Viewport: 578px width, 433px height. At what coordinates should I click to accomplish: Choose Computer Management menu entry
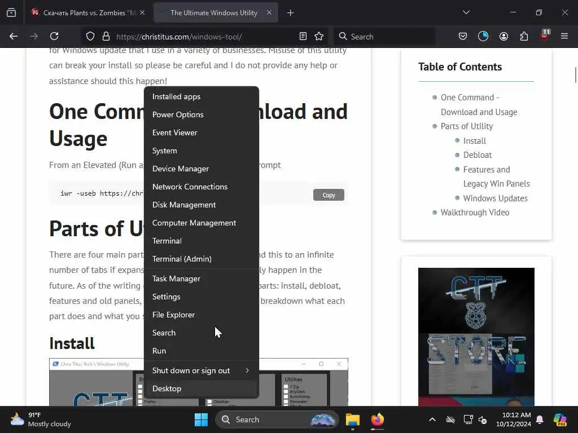202,223
